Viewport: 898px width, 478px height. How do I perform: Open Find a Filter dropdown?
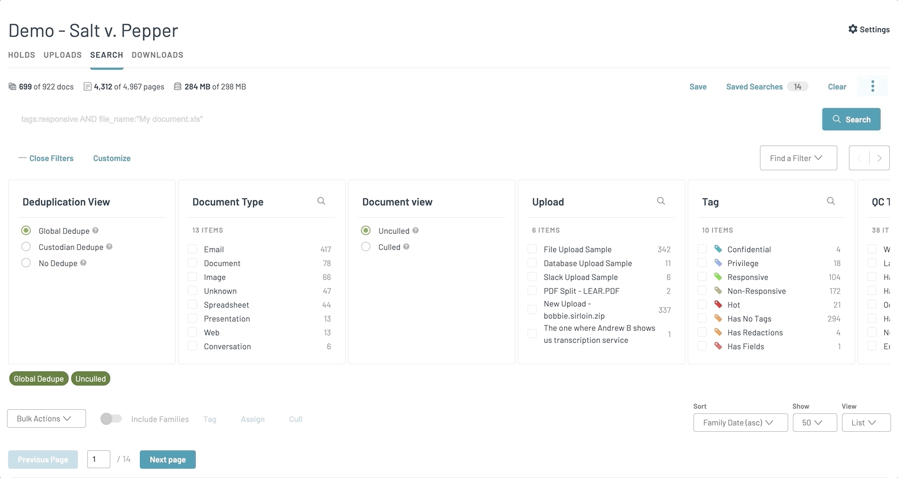[798, 158]
